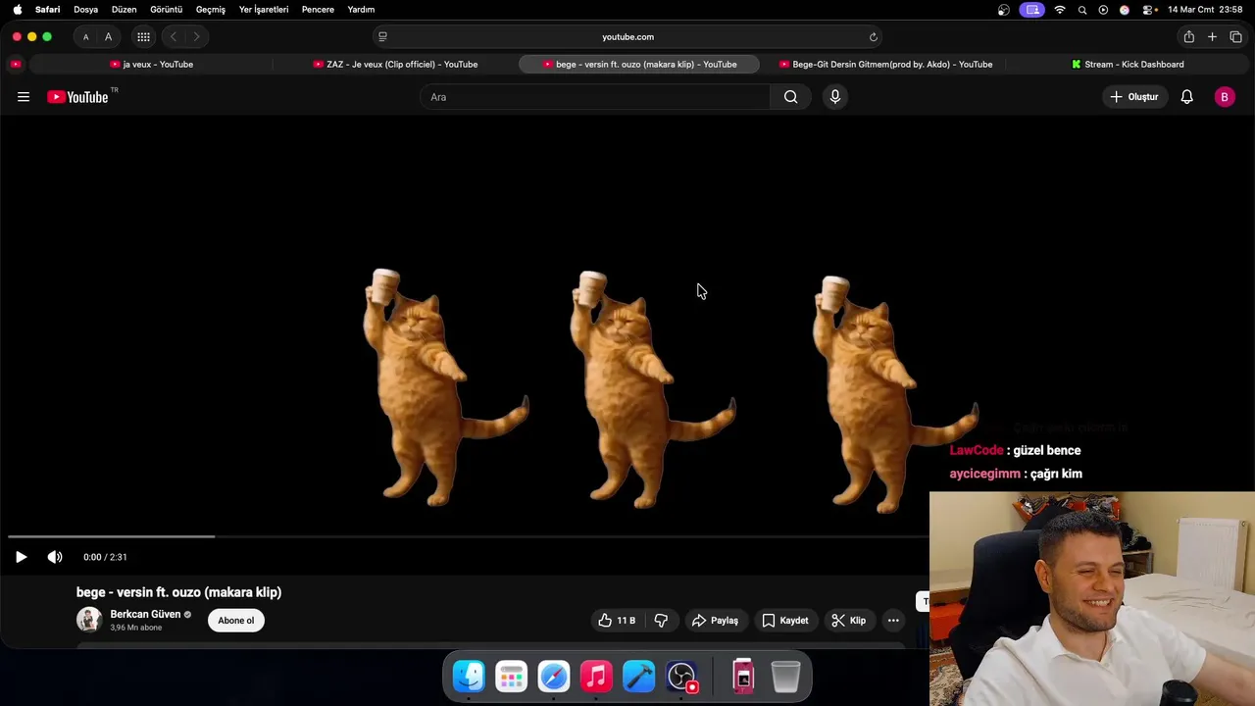1255x706 pixels.
Task: Open Berkcan Güven channel link
Action: click(x=145, y=615)
